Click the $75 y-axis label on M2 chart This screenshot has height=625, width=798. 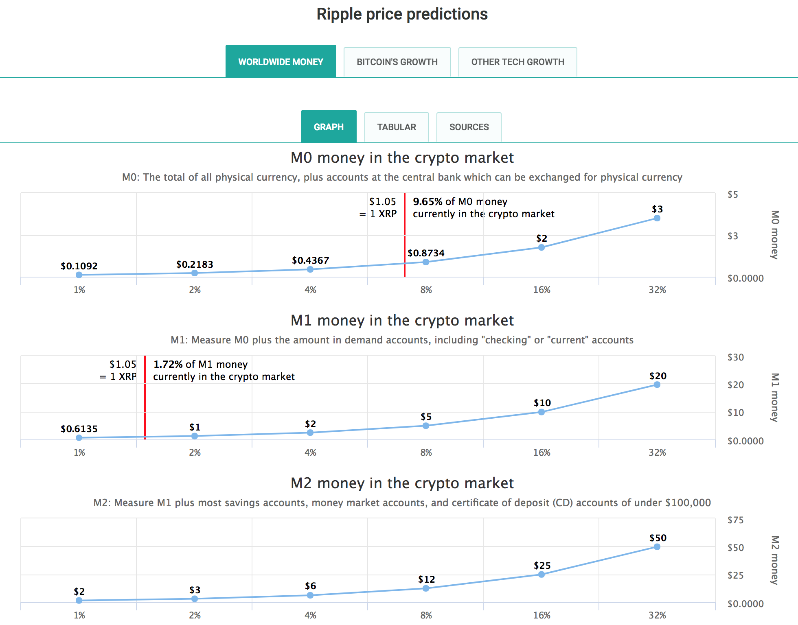coord(736,520)
